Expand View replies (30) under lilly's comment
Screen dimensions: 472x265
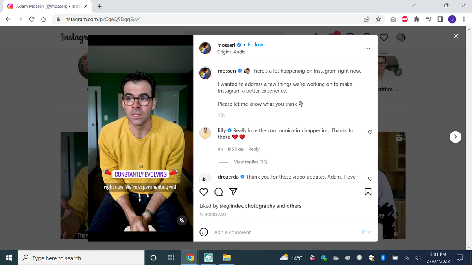point(251,162)
